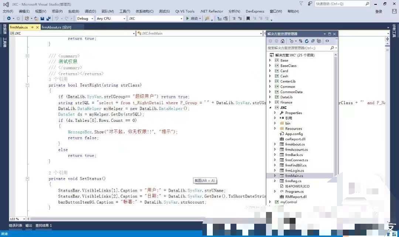Image resolution: width=399 pixels, height=237 pixels.
Task: Click the horizontal scrollbar under the code editor
Action: pos(117,219)
